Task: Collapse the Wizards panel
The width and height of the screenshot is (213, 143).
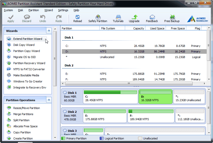Action: pos(49,31)
